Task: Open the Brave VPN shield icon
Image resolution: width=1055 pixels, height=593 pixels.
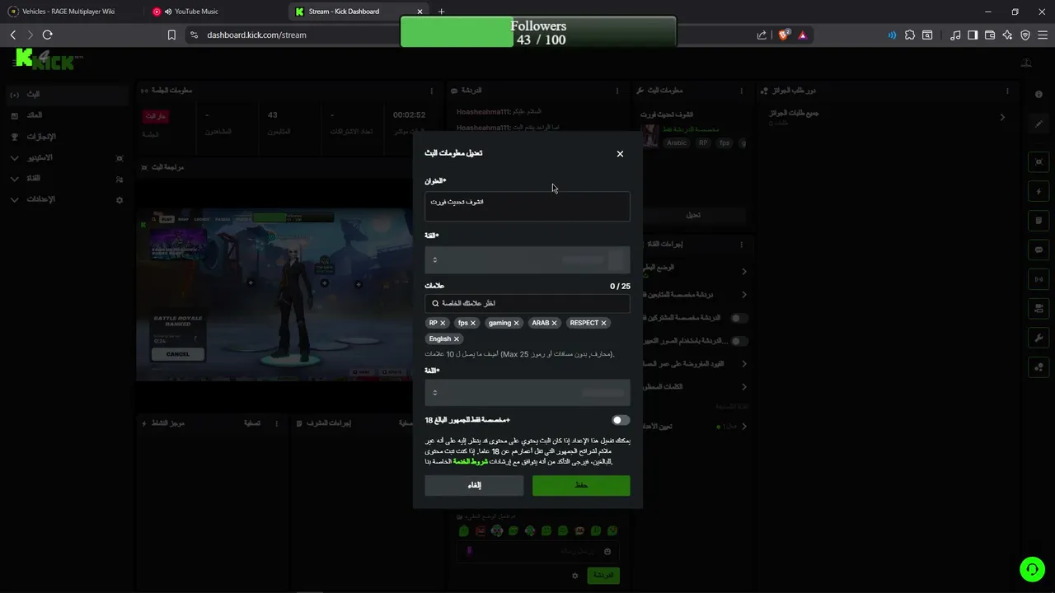Action: pos(1025,35)
